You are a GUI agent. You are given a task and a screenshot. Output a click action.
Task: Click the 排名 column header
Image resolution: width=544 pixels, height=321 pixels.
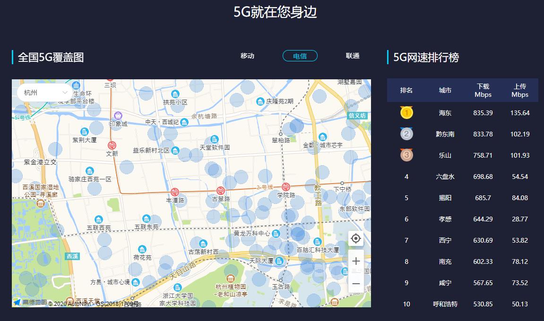[406, 90]
